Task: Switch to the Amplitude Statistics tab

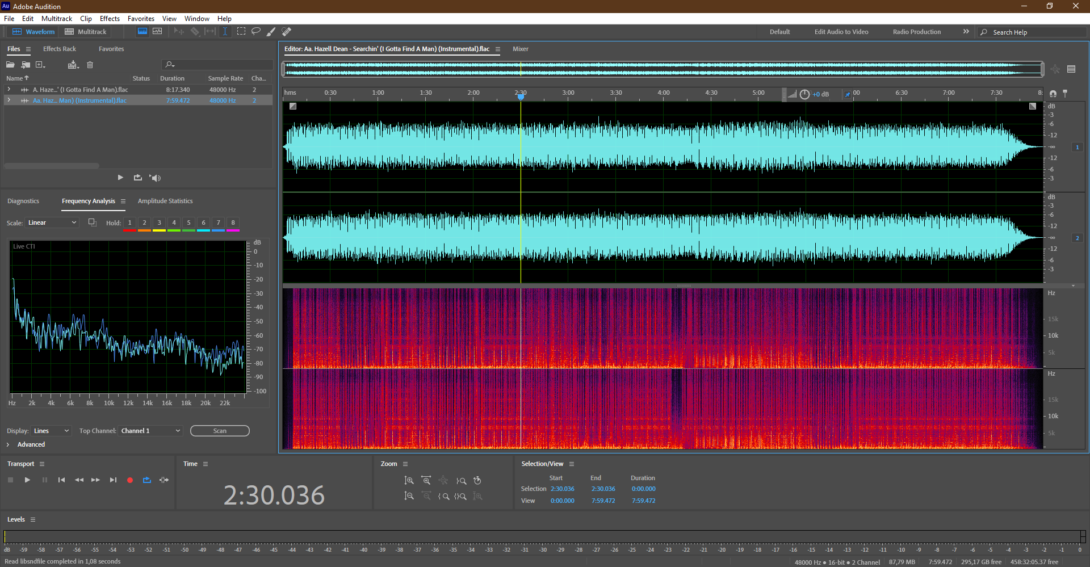Action: coord(165,201)
